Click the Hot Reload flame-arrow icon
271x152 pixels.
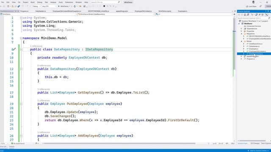[75, 6]
